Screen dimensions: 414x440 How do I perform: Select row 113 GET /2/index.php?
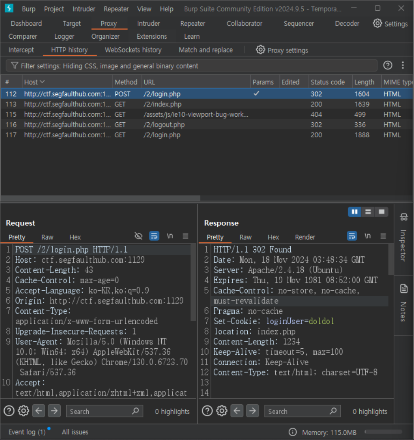coord(207,104)
